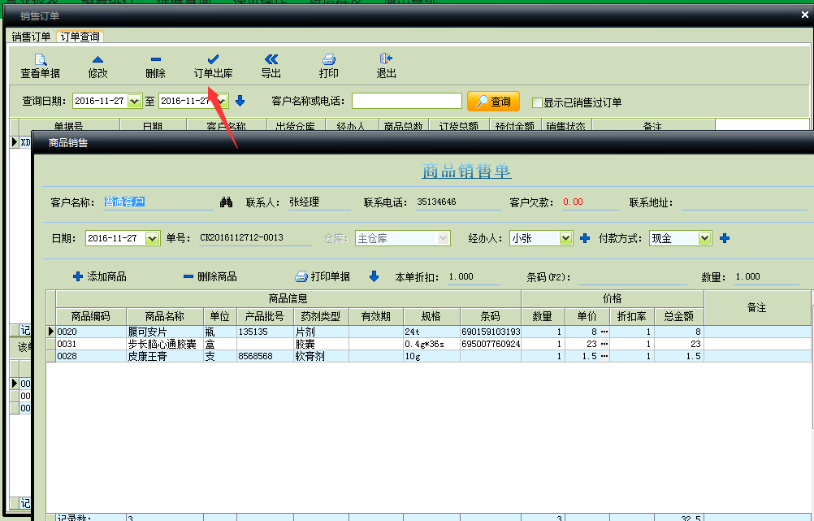Image resolution: width=814 pixels, height=521 pixels.
Task: Click product code cell 0020
Action: point(91,332)
